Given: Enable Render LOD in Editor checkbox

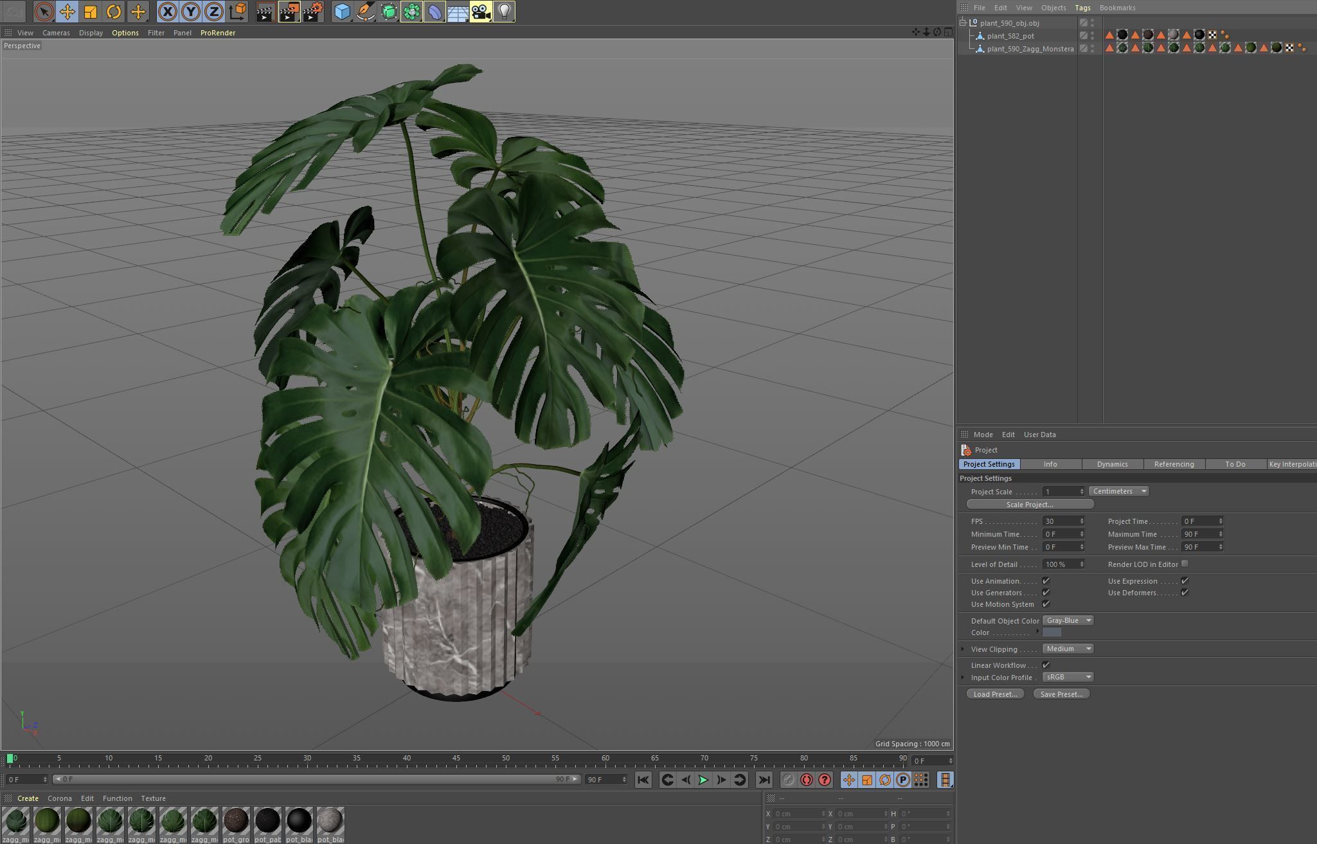Looking at the screenshot, I should (x=1185, y=564).
